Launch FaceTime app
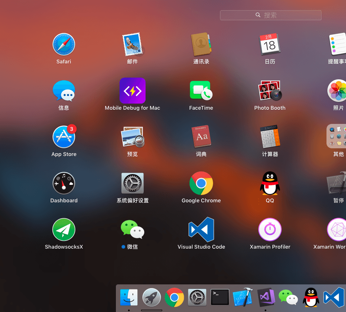The height and width of the screenshot is (312, 346). tap(201, 91)
